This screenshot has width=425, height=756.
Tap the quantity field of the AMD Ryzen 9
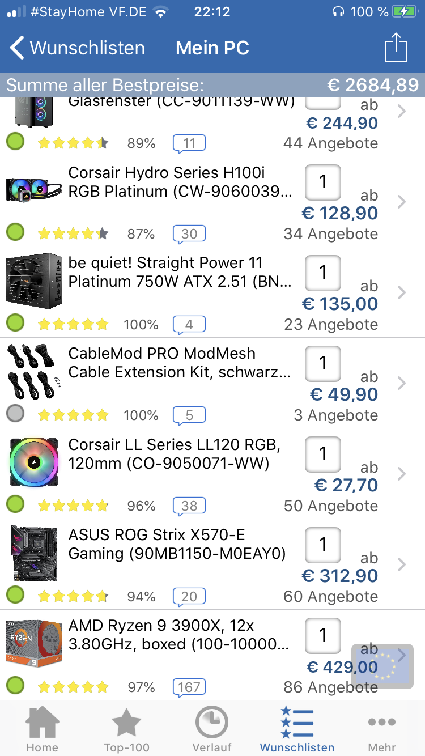322,636
